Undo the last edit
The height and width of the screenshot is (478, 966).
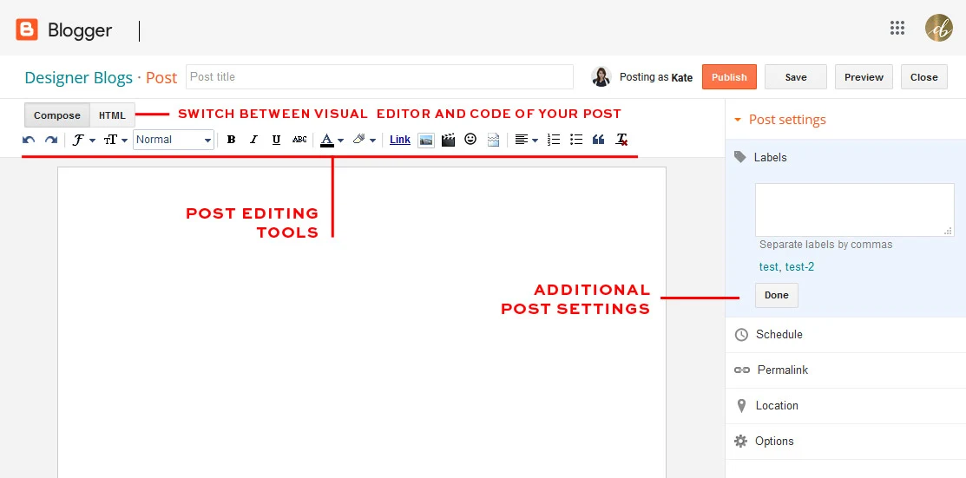[x=29, y=140]
